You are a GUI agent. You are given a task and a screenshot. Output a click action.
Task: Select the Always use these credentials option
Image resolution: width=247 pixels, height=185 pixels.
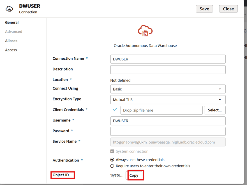pos(112,160)
